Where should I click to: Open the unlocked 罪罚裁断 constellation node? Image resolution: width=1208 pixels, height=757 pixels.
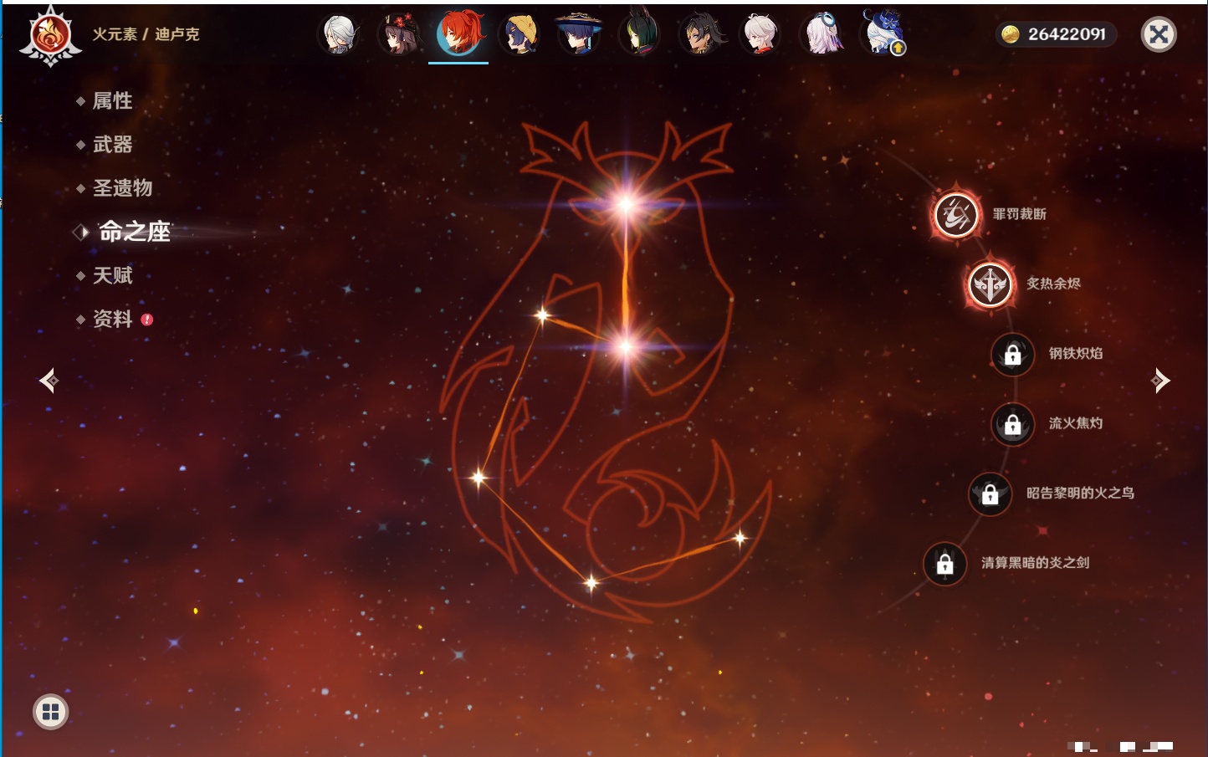pos(956,215)
